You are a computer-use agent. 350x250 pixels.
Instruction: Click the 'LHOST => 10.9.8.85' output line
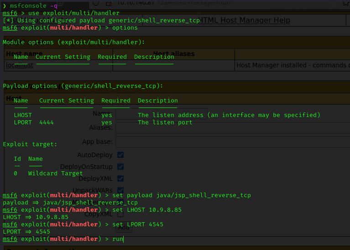point(36,217)
